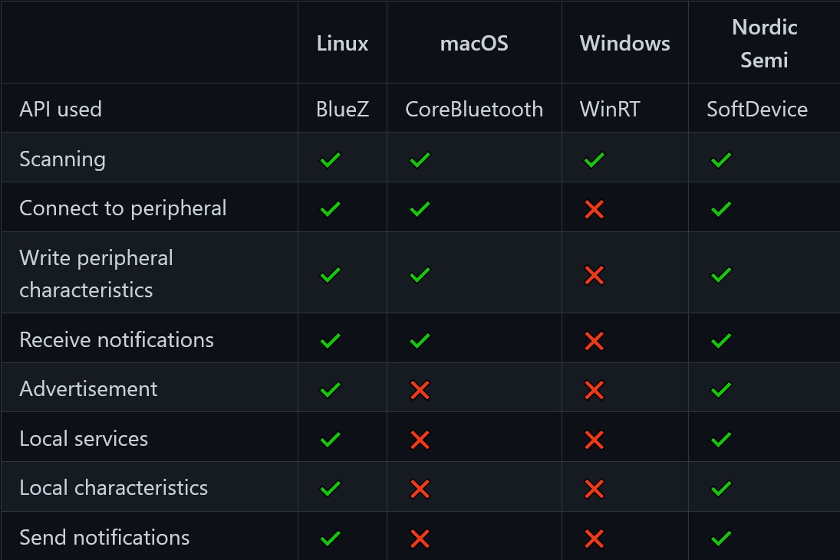Click the macOS checkmark for Receive notifications
Image resolution: width=840 pixels, height=560 pixels.
coord(420,341)
